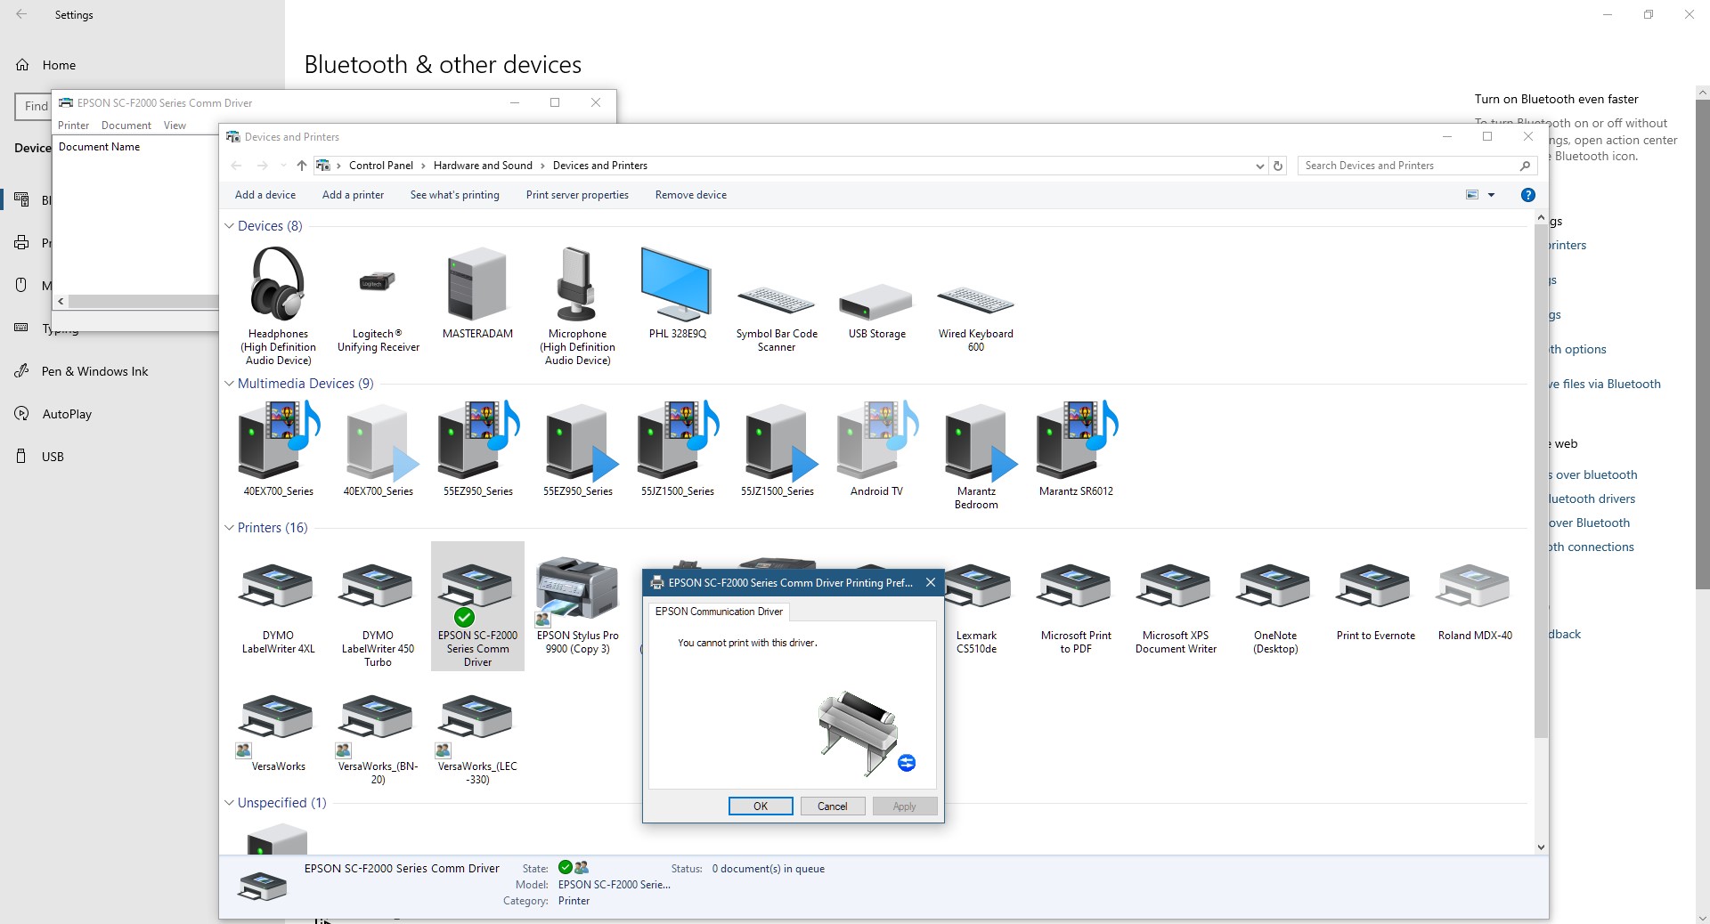Open the recent locations dropdown arrow
Viewport: 1710px width, 924px height.
pos(283,166)
